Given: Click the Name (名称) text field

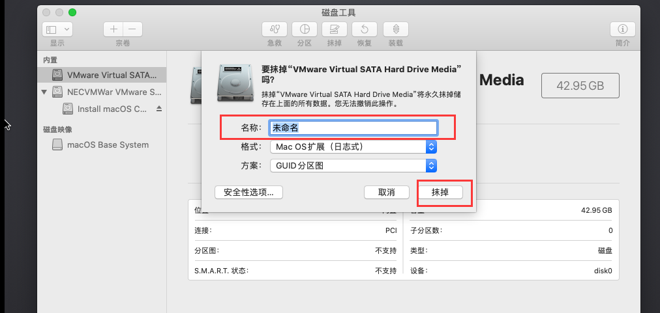Looking at the screenshot, I should (x=353, y=128).
